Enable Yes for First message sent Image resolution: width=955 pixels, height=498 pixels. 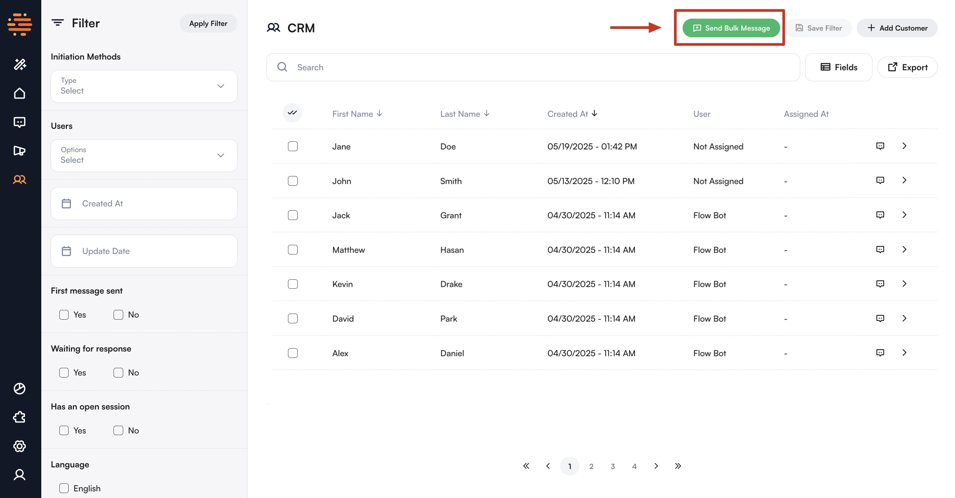pyautogui.click(x=64, y=315)
